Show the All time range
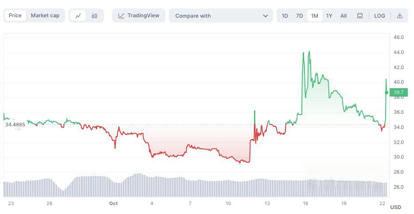The image size is (414, 214). click(x=344, y=16)
